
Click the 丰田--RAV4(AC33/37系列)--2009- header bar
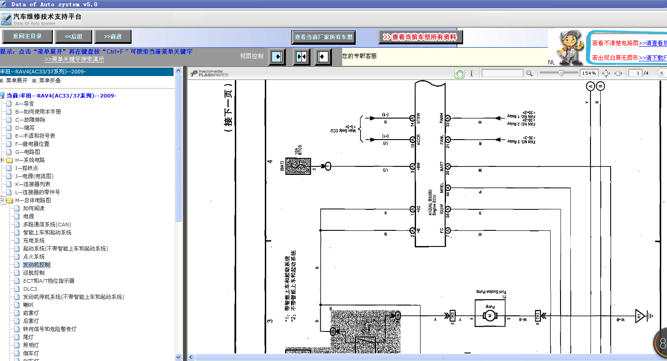pyautogui.click(x=87, y=72)
